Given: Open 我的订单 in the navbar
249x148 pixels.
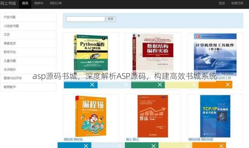Looking at the screenshot, I should 56,3.
